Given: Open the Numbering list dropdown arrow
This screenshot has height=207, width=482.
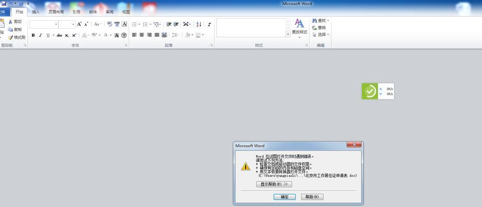Looking at the screenshot, I should coord(150,24).
